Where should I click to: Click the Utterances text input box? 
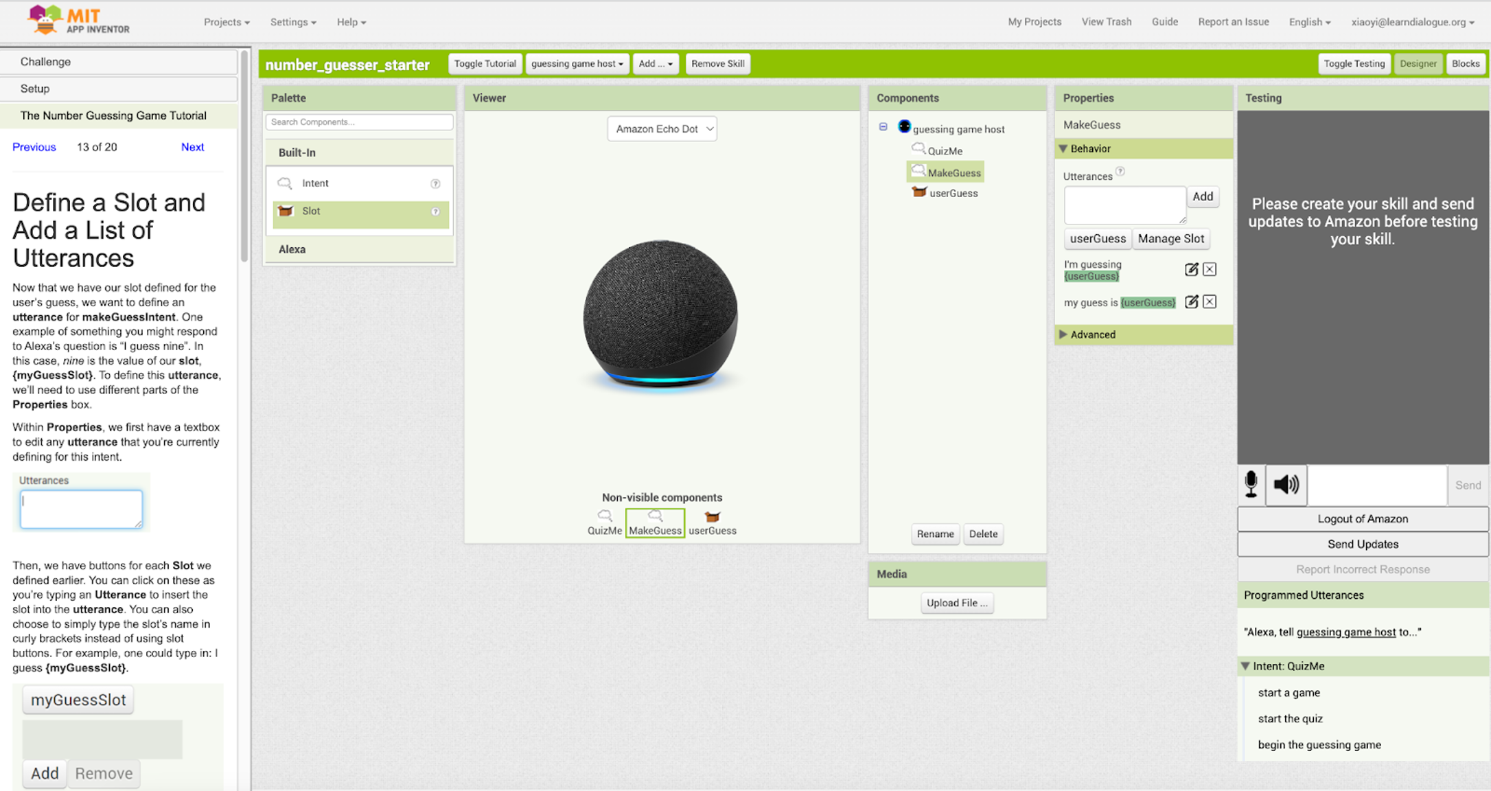1124,205
